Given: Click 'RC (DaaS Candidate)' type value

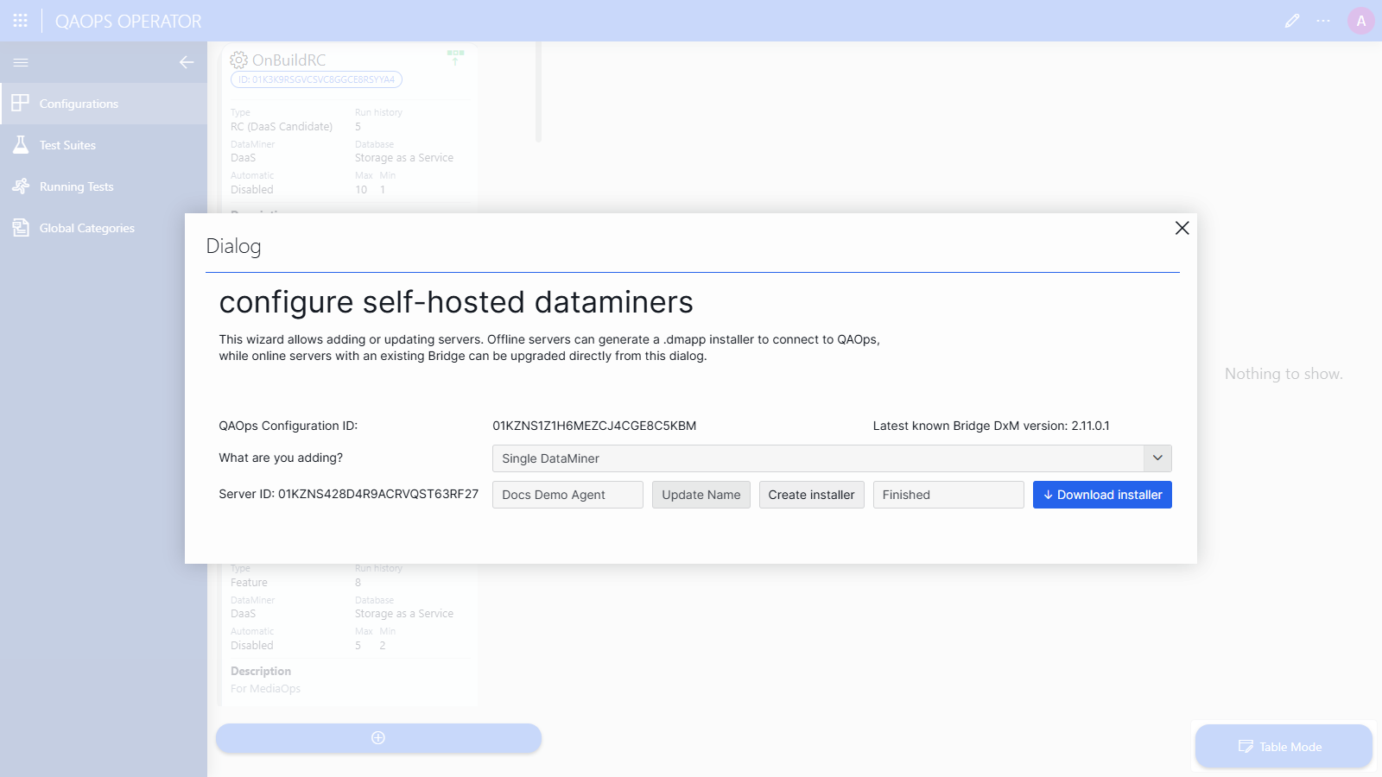Looking at the screenshot, I should pyautogui.click(x=282, y=127).
